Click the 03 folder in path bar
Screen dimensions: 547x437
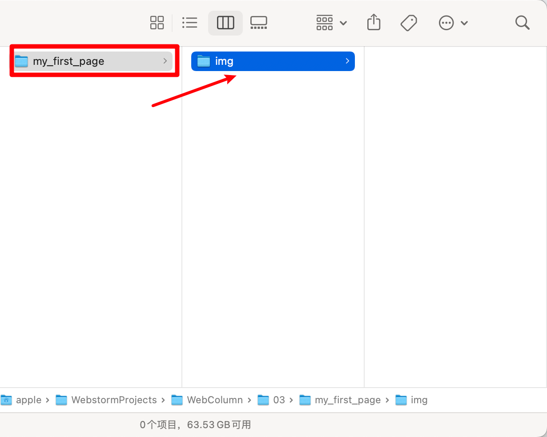(272, 400)
